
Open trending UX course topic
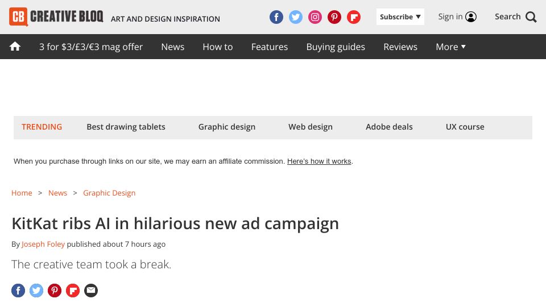(465, 127)
